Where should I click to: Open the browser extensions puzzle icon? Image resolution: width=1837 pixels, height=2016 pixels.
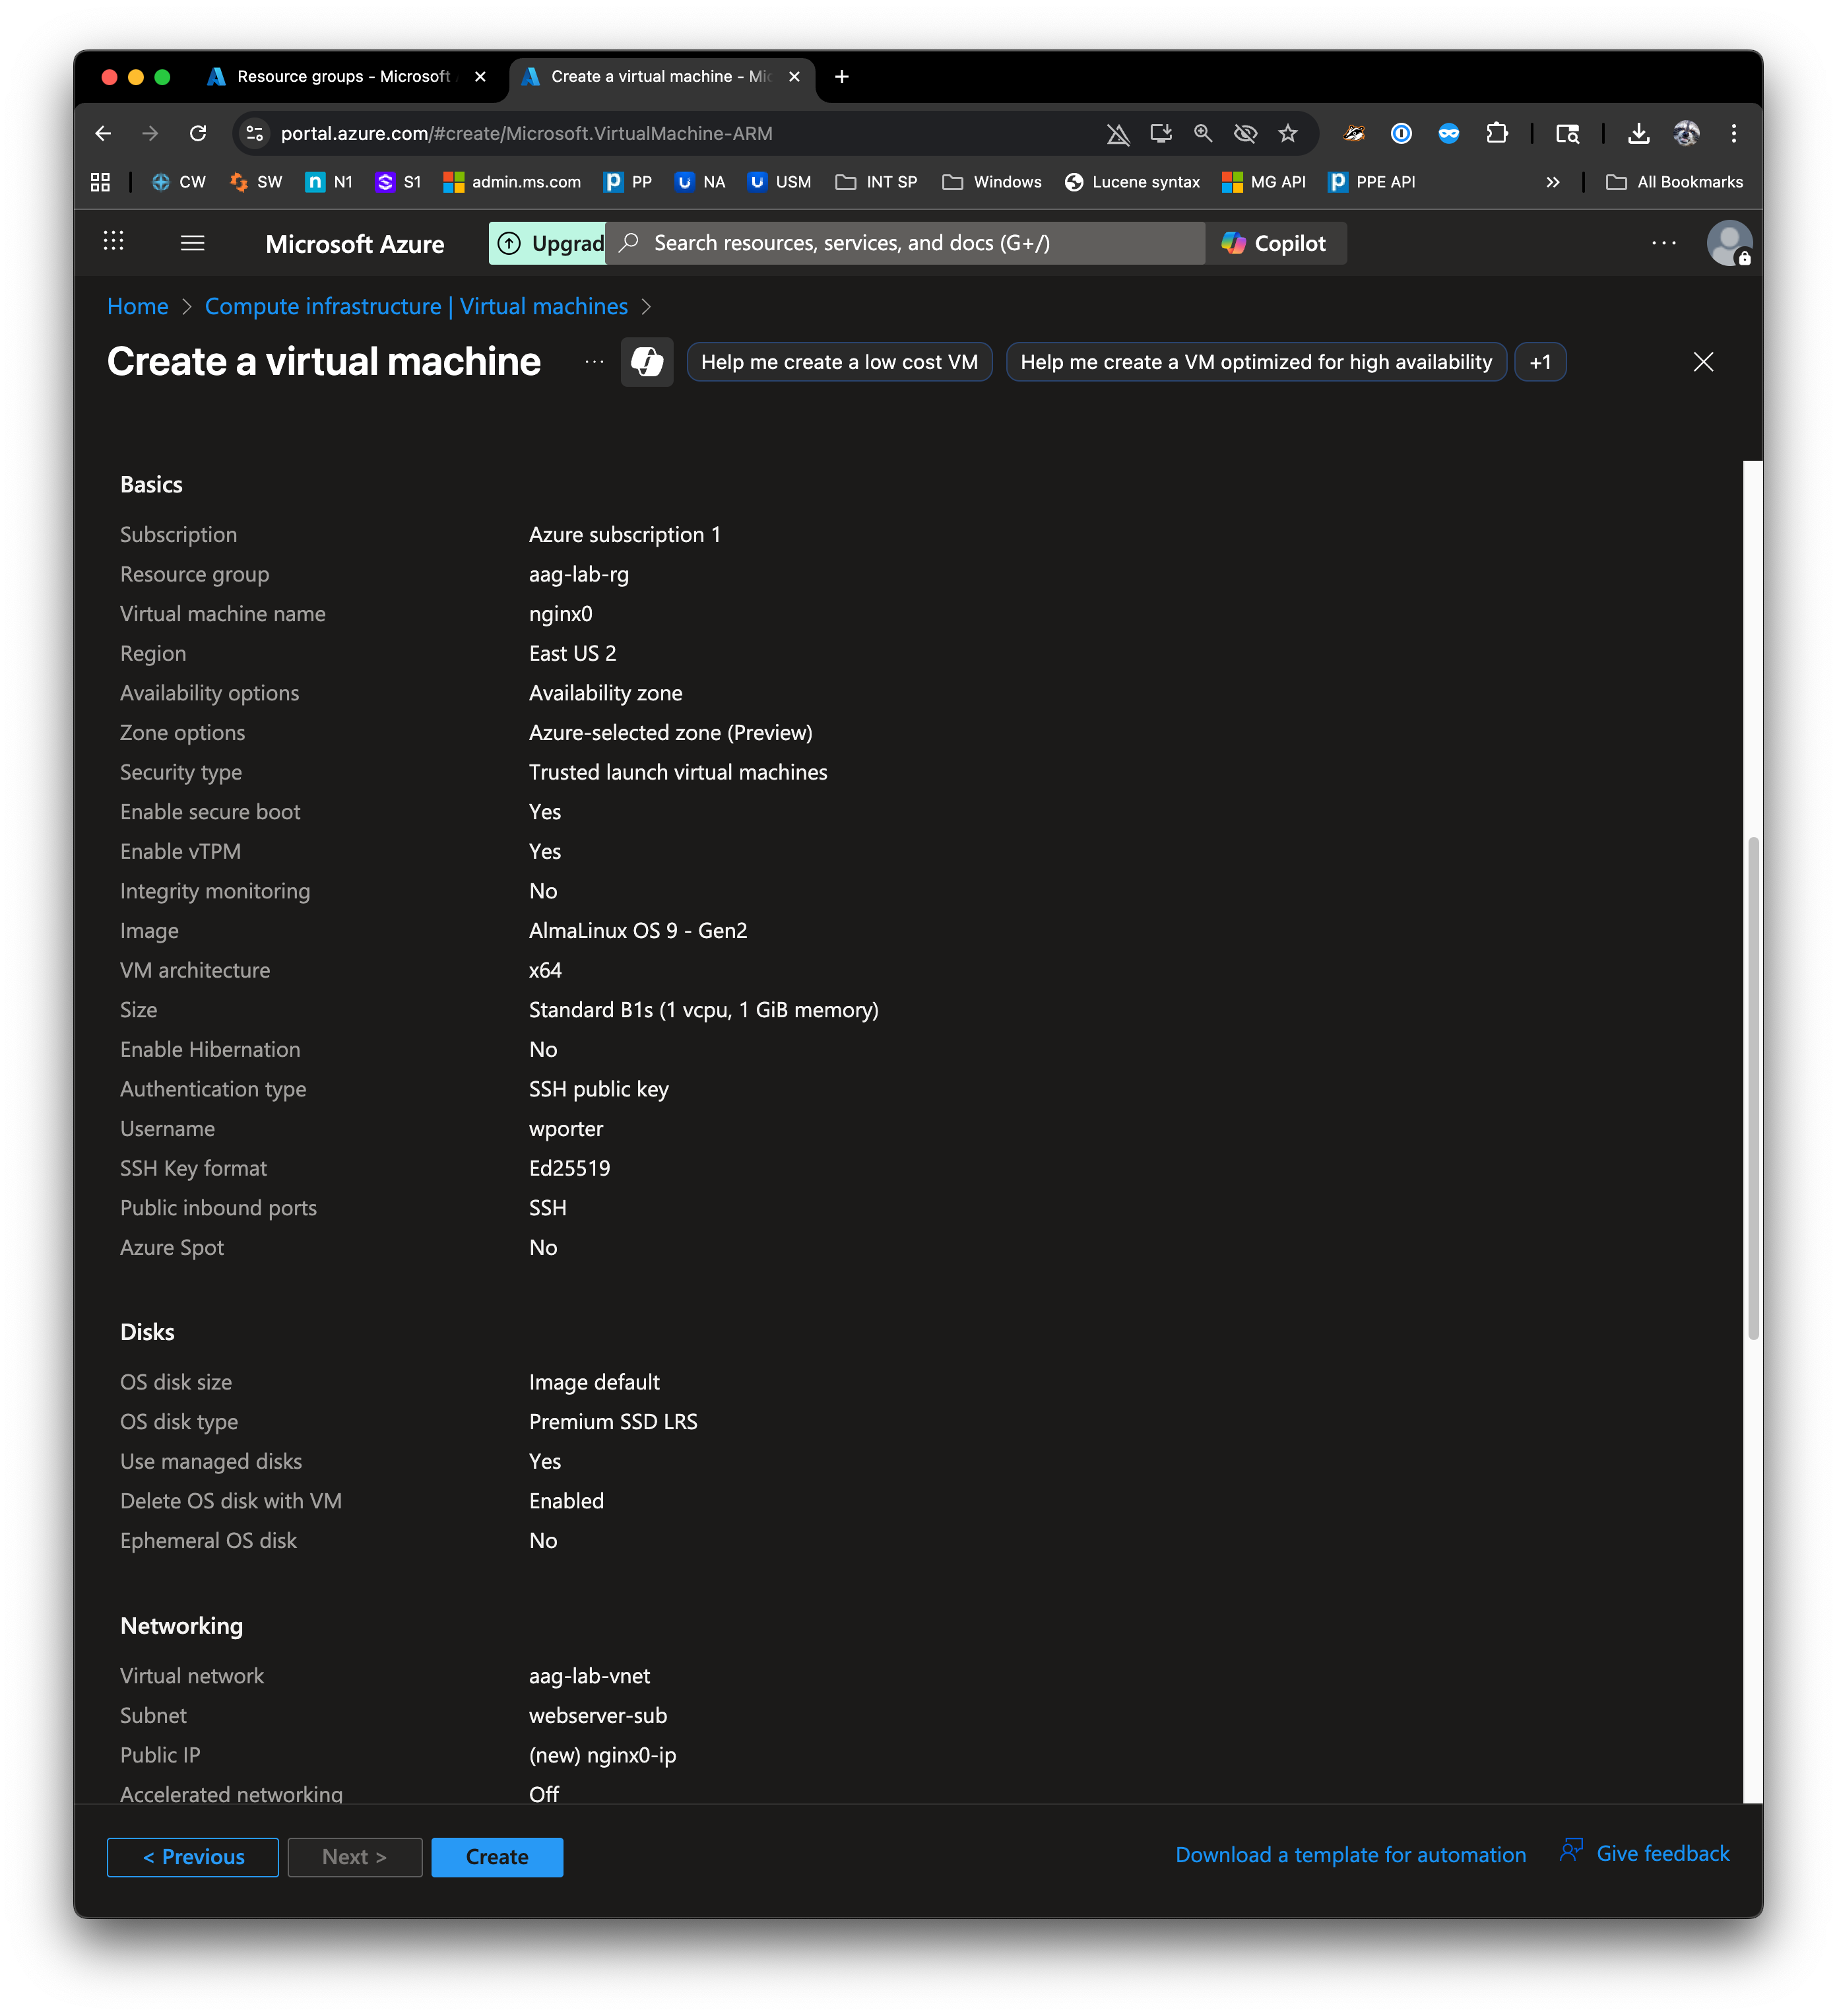(x=1496, y=133)
